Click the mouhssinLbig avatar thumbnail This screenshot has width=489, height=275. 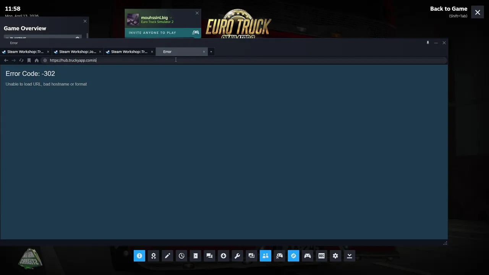133,19
